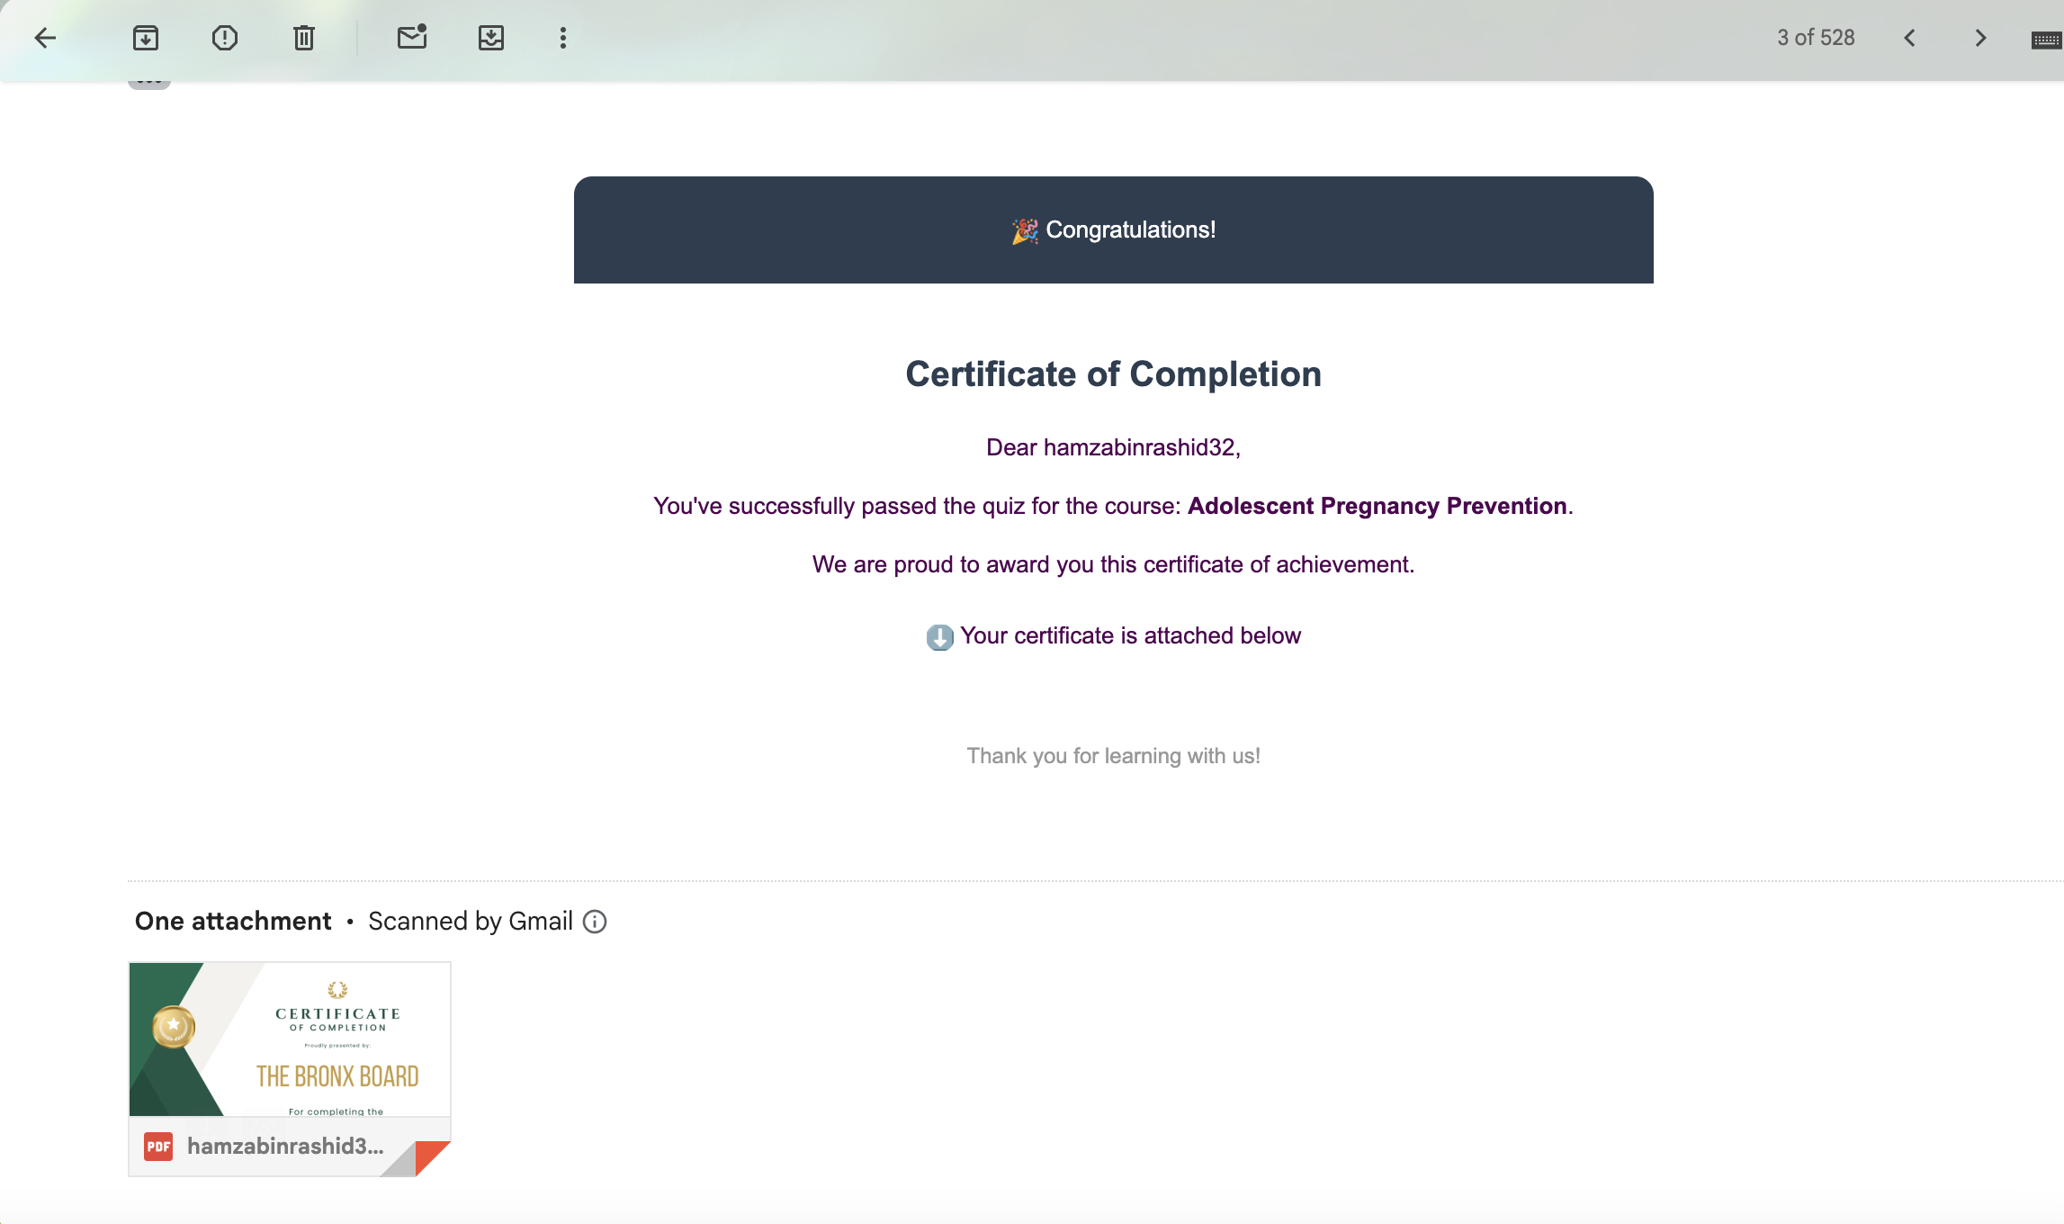The width and height of the screenshot is (2064, 1224).
Task: Click the info icon beside Scanned by Gmail
Action: click(x=595, y=922)
